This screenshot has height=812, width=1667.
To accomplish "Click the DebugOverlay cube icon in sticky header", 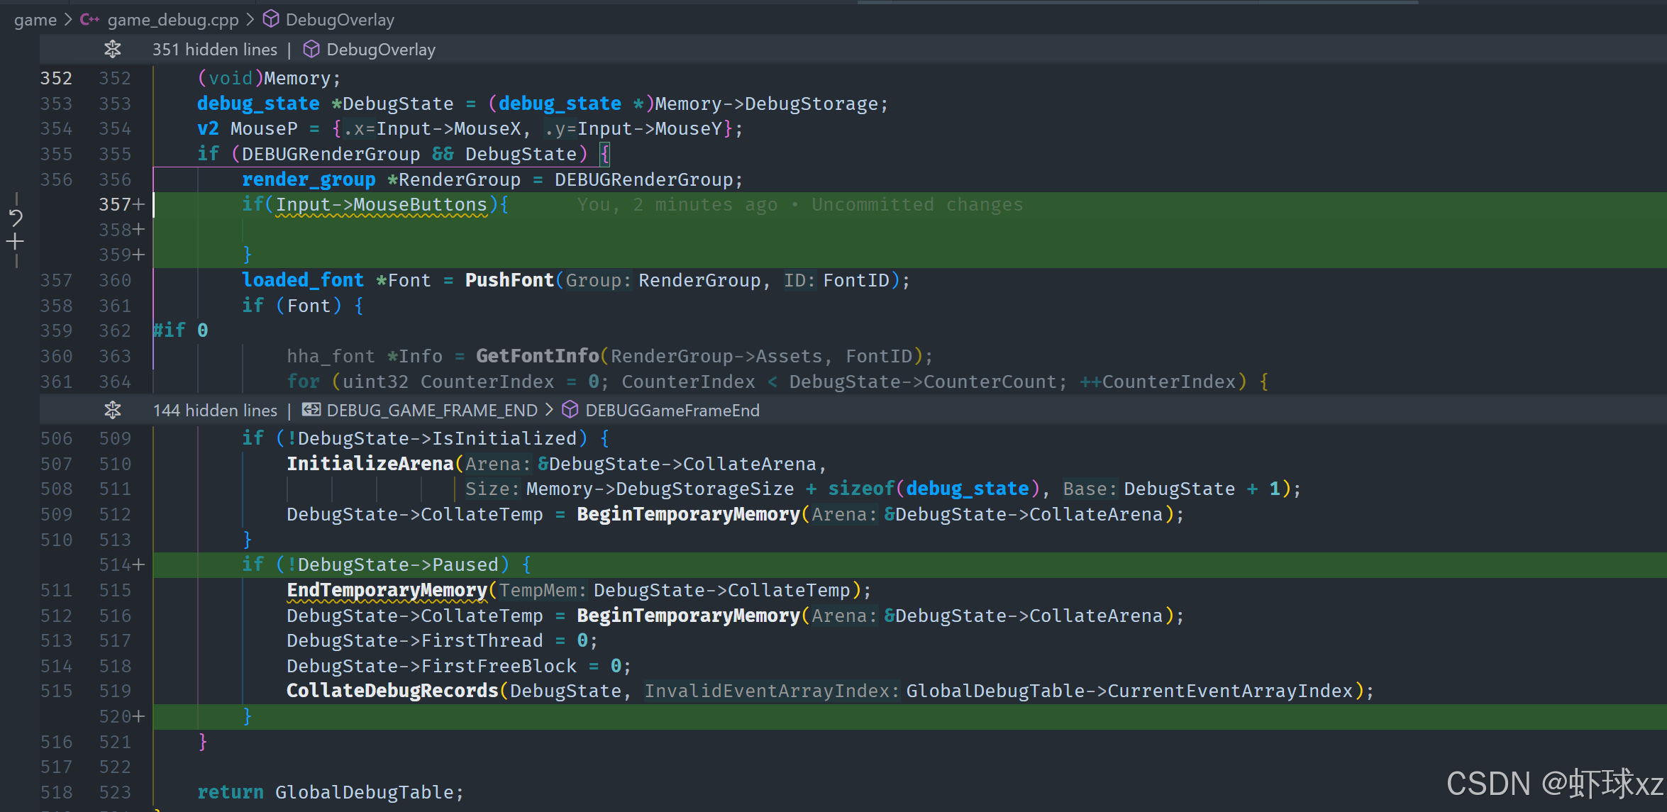I will pos(311,49).
